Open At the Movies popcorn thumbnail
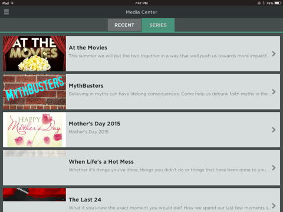The width and height of the screenshot is (283, 212). click(34, 54)
